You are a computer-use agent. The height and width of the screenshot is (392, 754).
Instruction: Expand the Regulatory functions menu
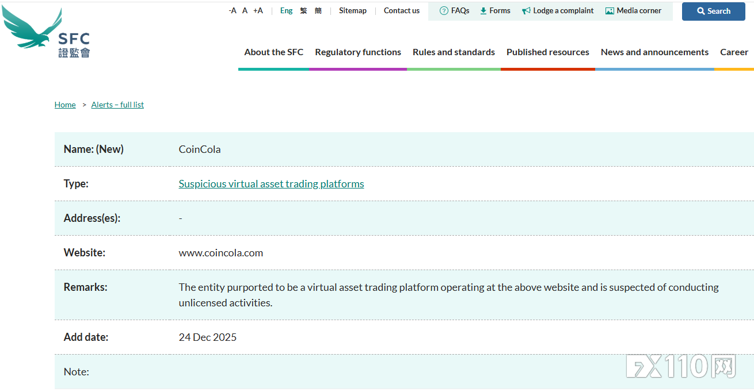[x=358, y=52]
